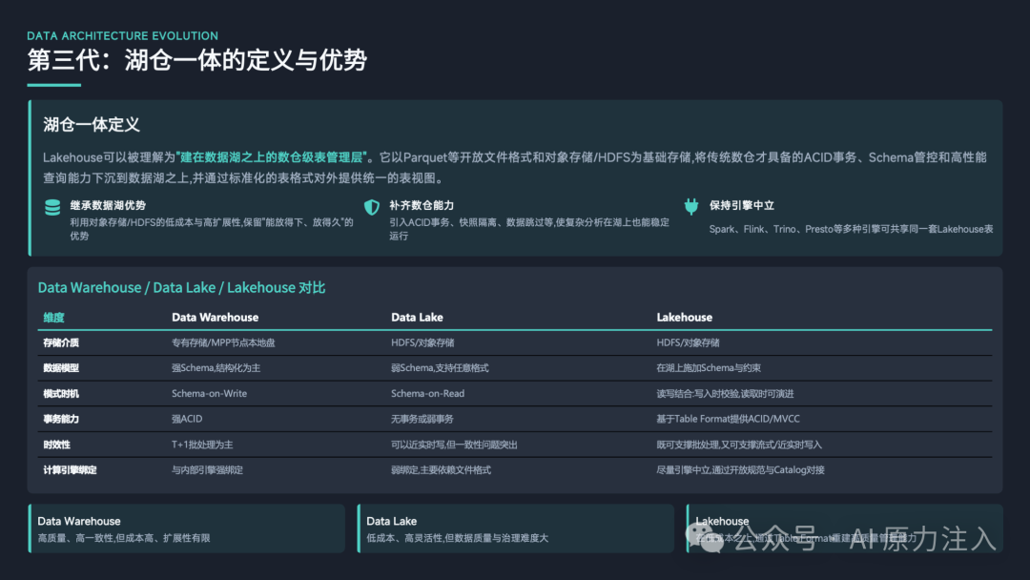The image size is (1030, 580).
Task: Click the WeChat logo in the watermark
Action: [704, 538]
